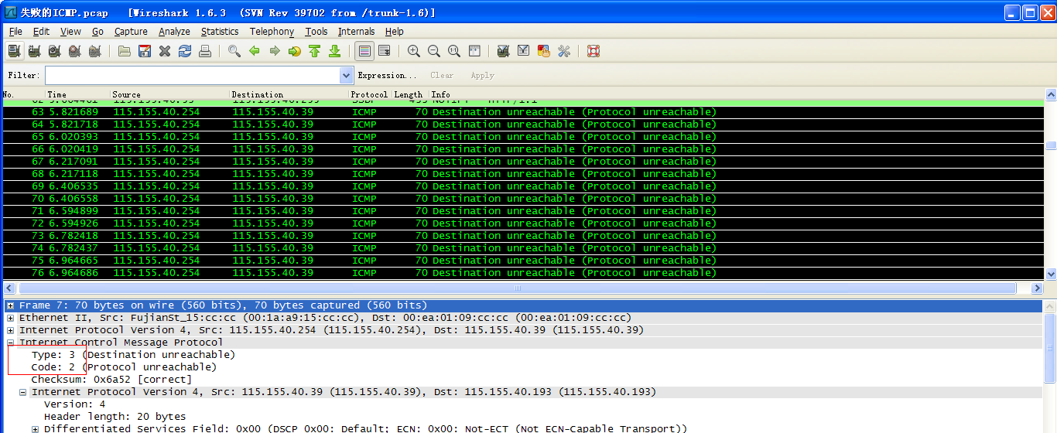Close the capture file with X icon
Viewport: 1057px width, 433px height.
(165, 51)
